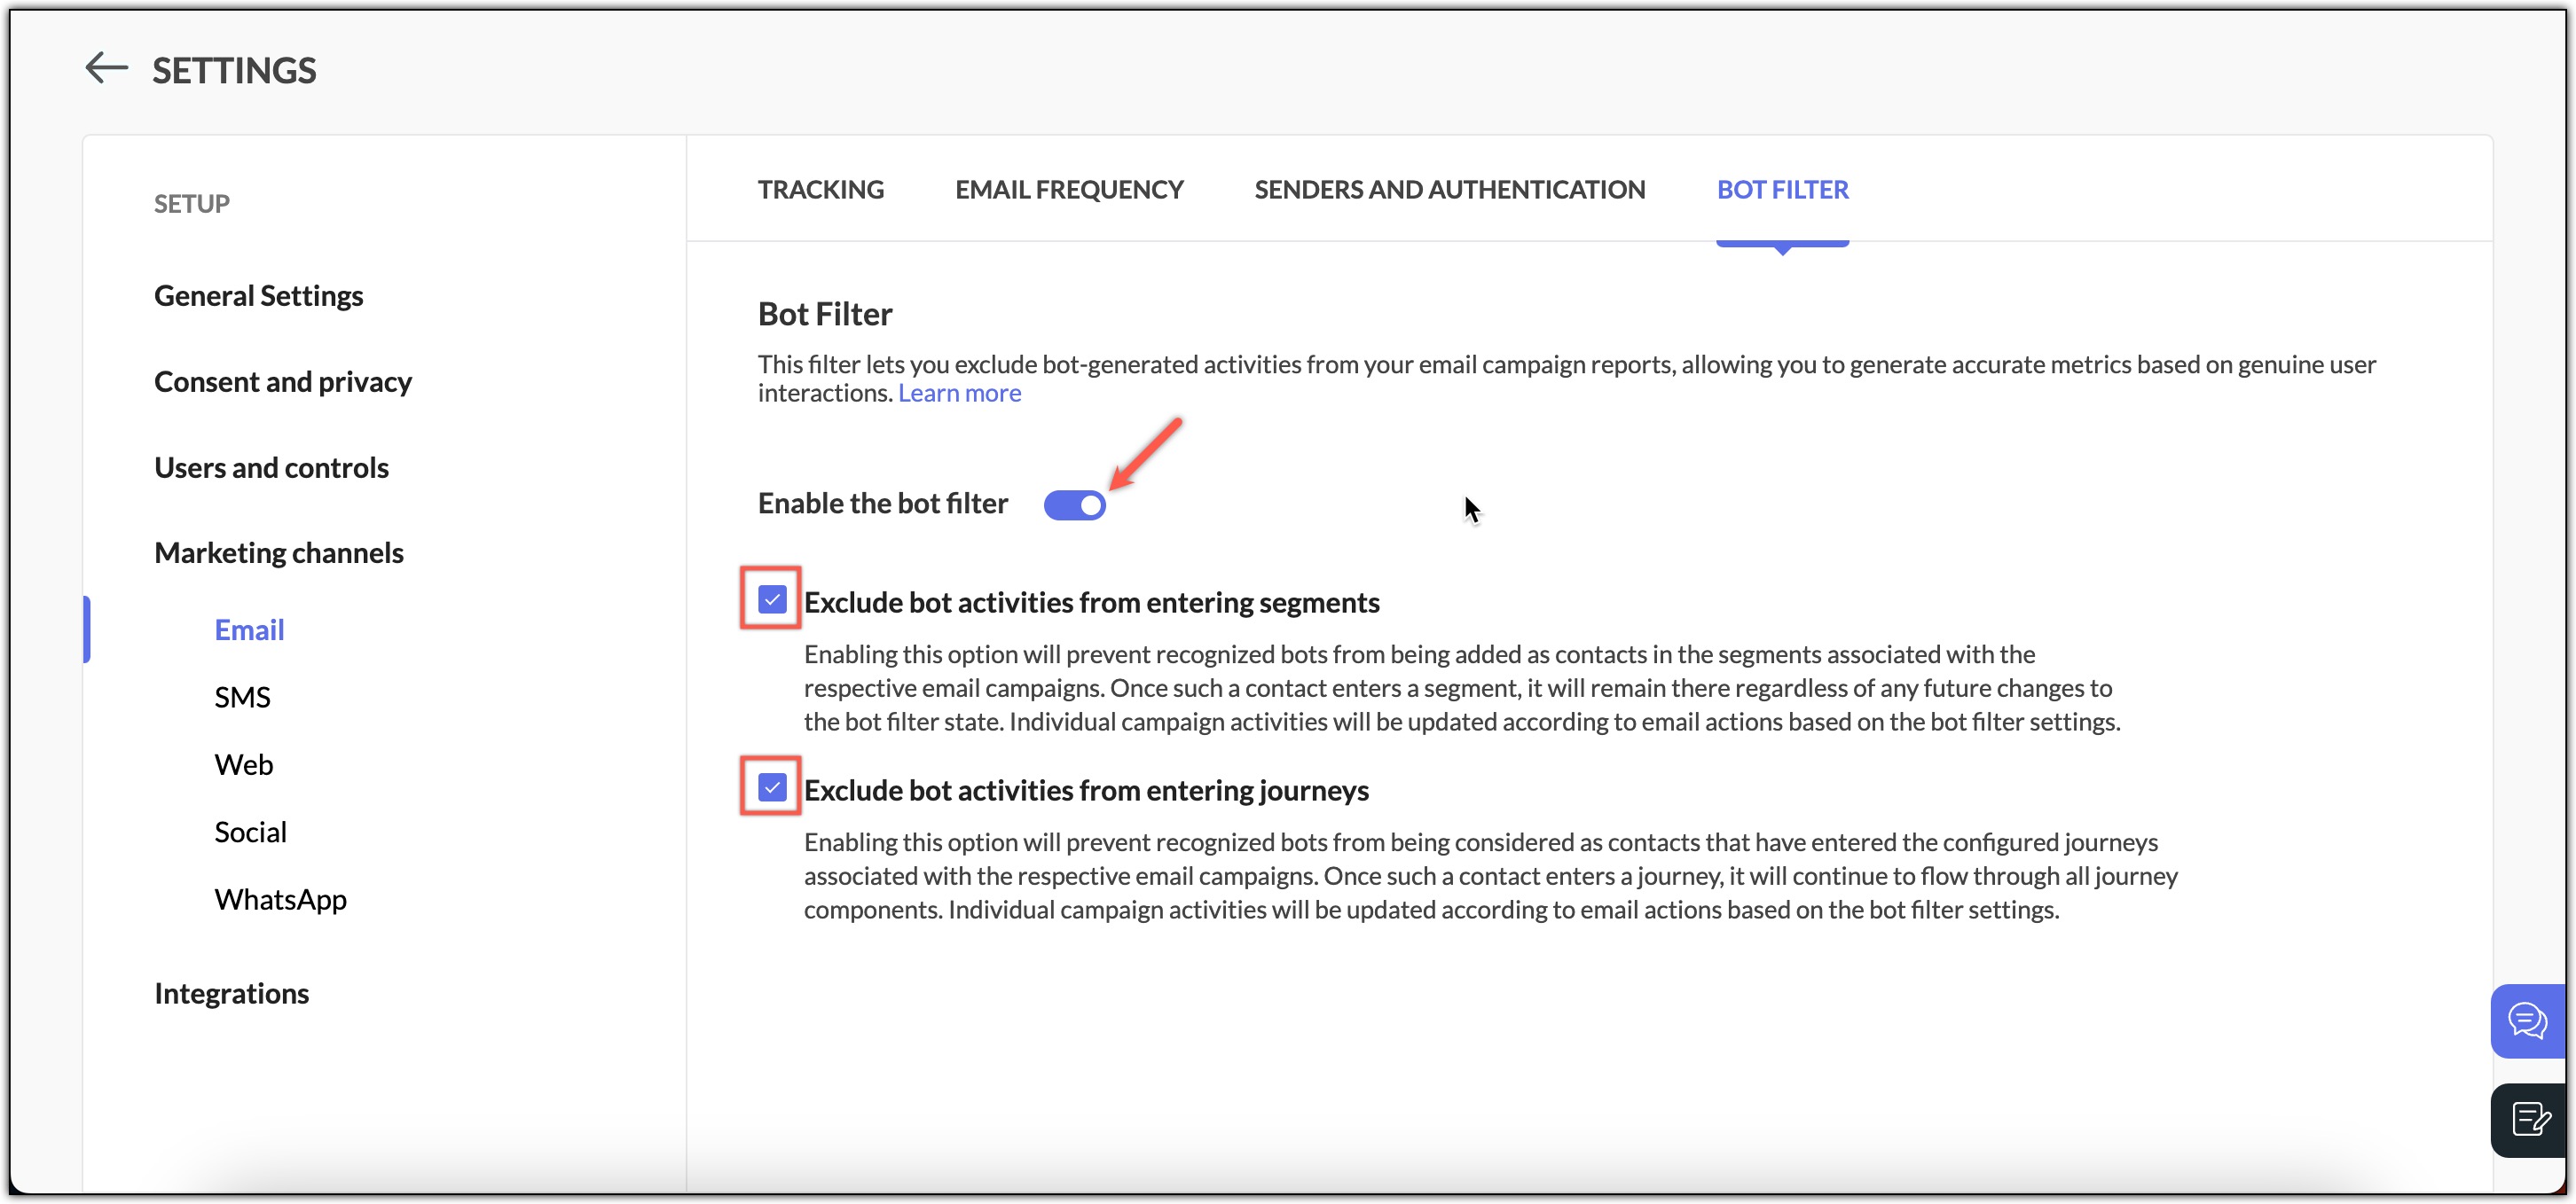Select the Bot Filter tab

(1783, 189)
